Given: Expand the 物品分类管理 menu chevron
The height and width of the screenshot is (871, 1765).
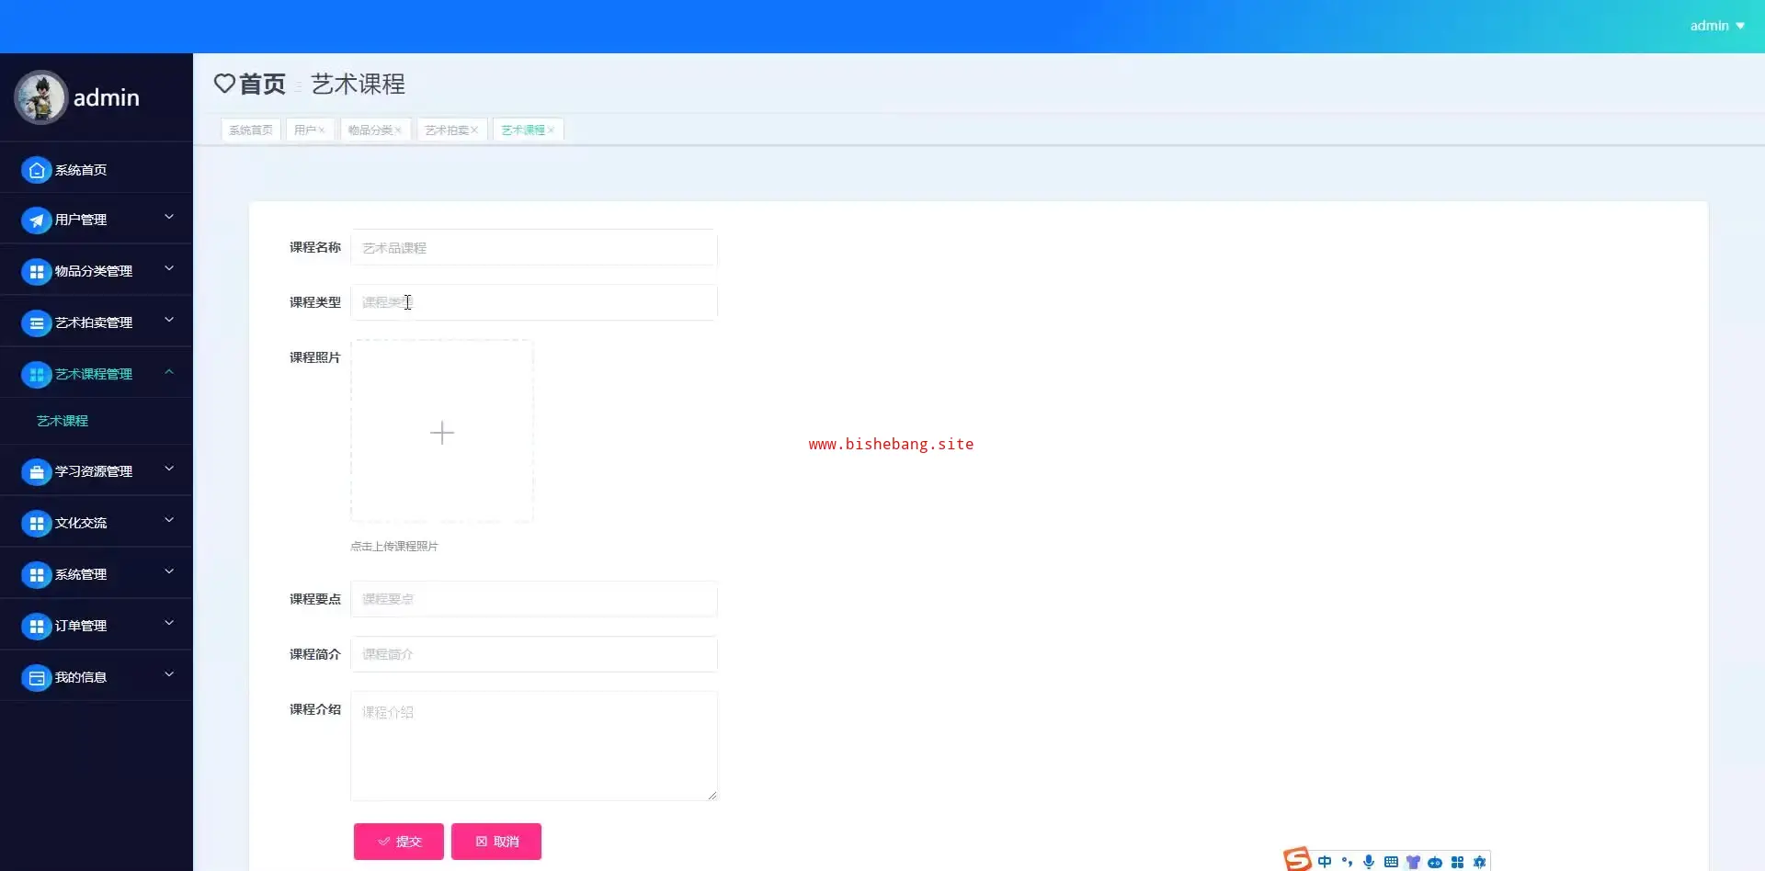Looking at the screenshot, I should pyautogui.click(x=169, y=268).
